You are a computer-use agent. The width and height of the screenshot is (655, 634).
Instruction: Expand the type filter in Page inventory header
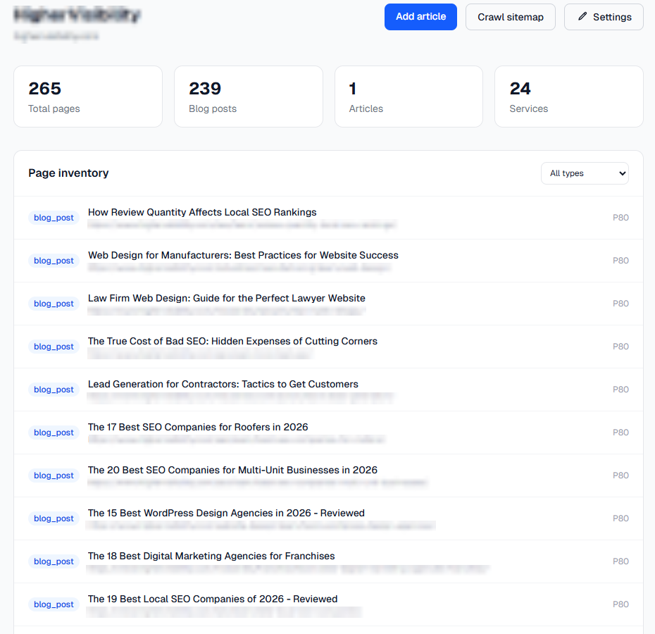[x=585, y=173]
